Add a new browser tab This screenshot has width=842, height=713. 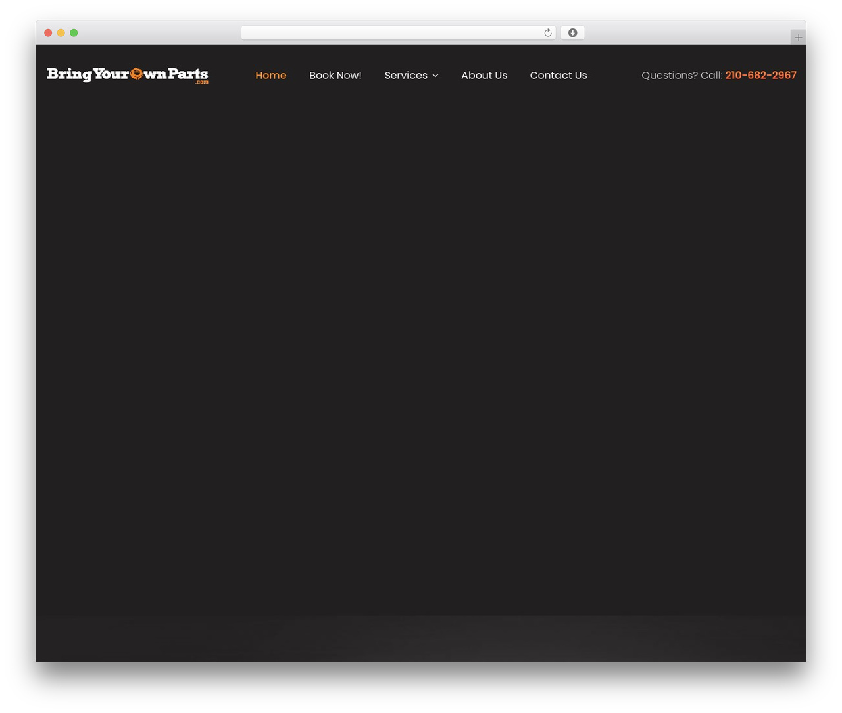coord(798,37)
